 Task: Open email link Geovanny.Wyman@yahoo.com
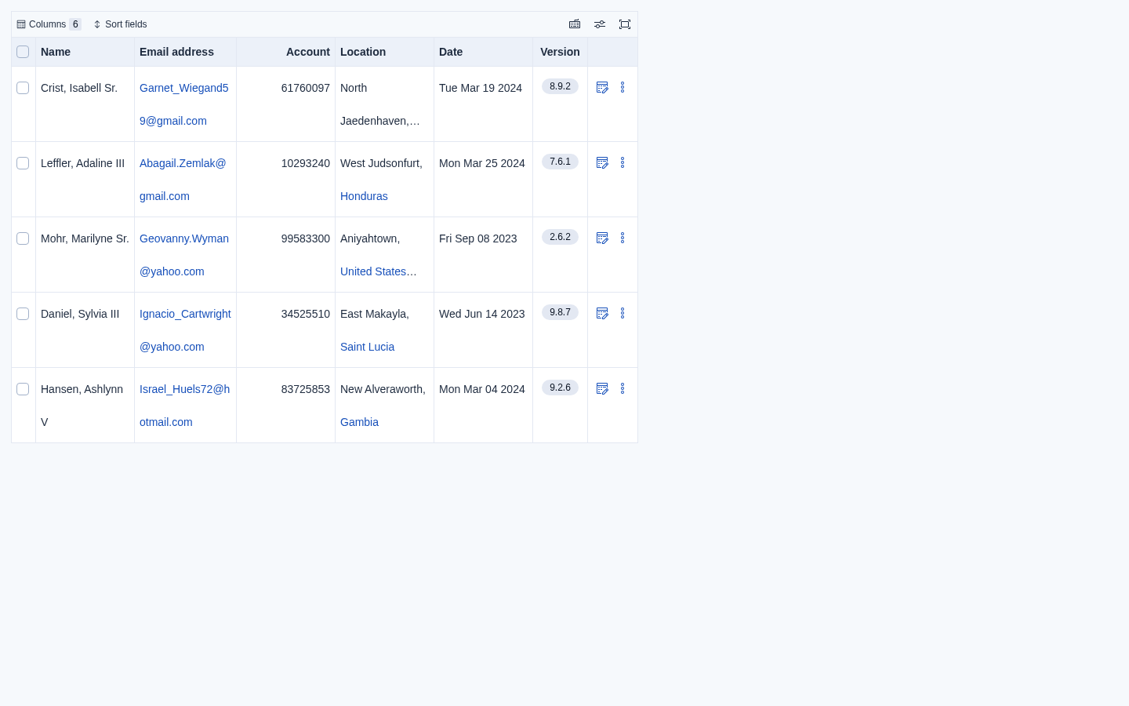(184, 255)
